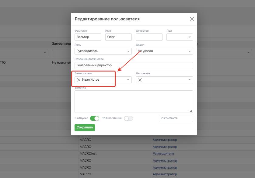Enable the Только чтение switch
This screenshot has width=255, height=178.
(x=128, y=118)
